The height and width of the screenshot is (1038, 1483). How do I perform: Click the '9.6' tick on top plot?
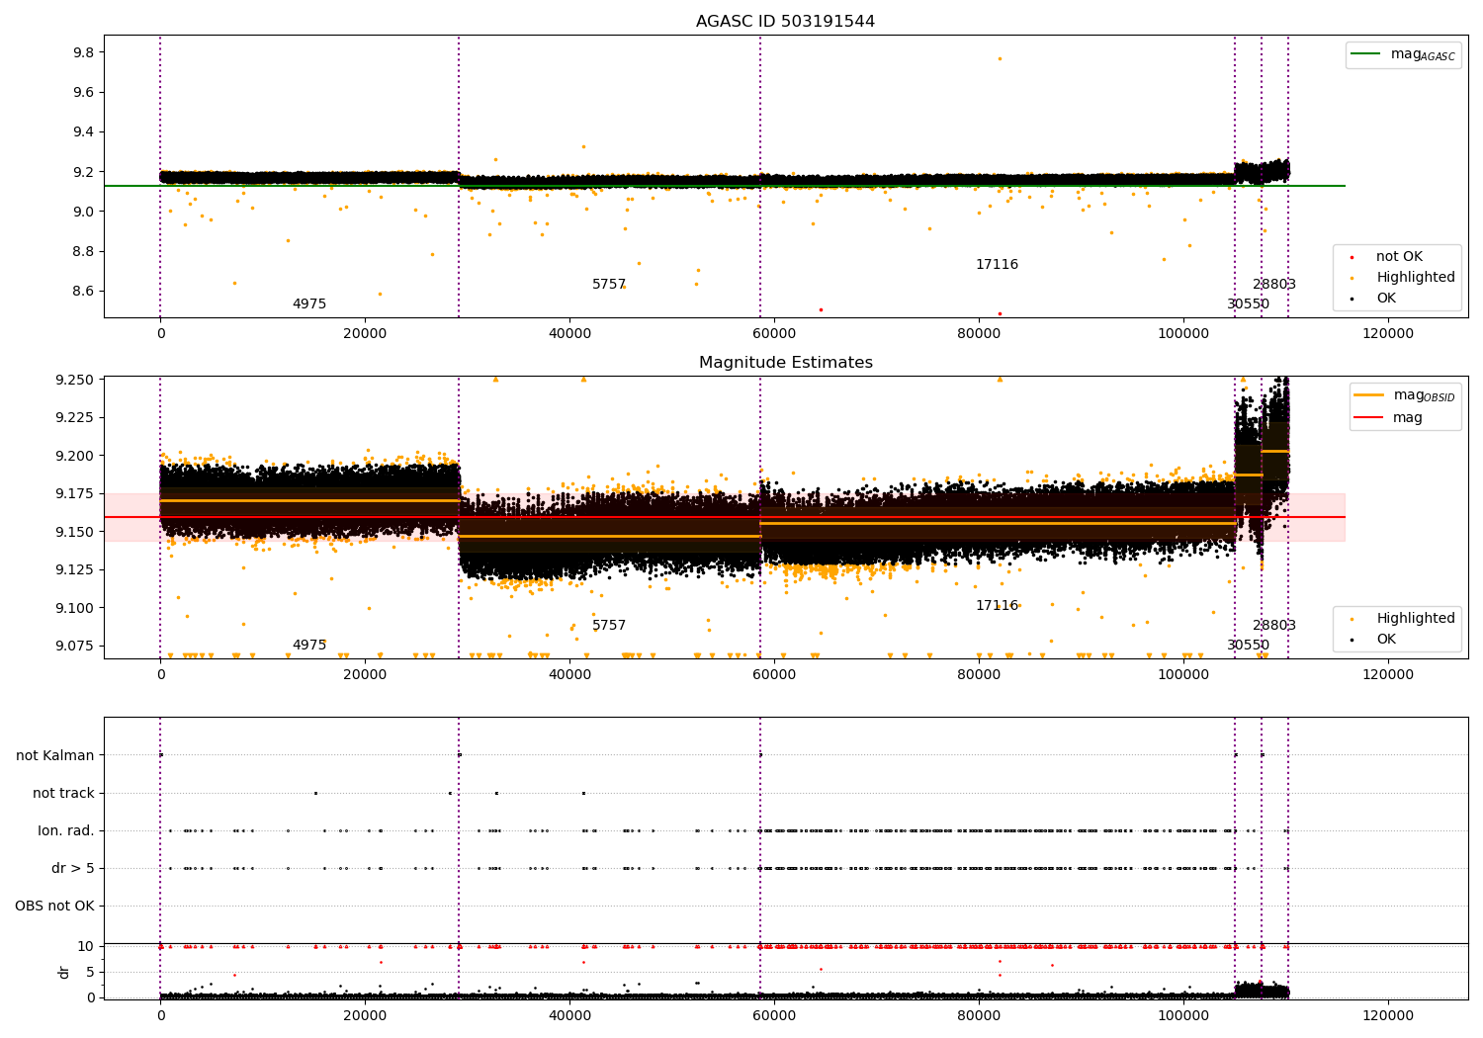[x=83, y=92]
